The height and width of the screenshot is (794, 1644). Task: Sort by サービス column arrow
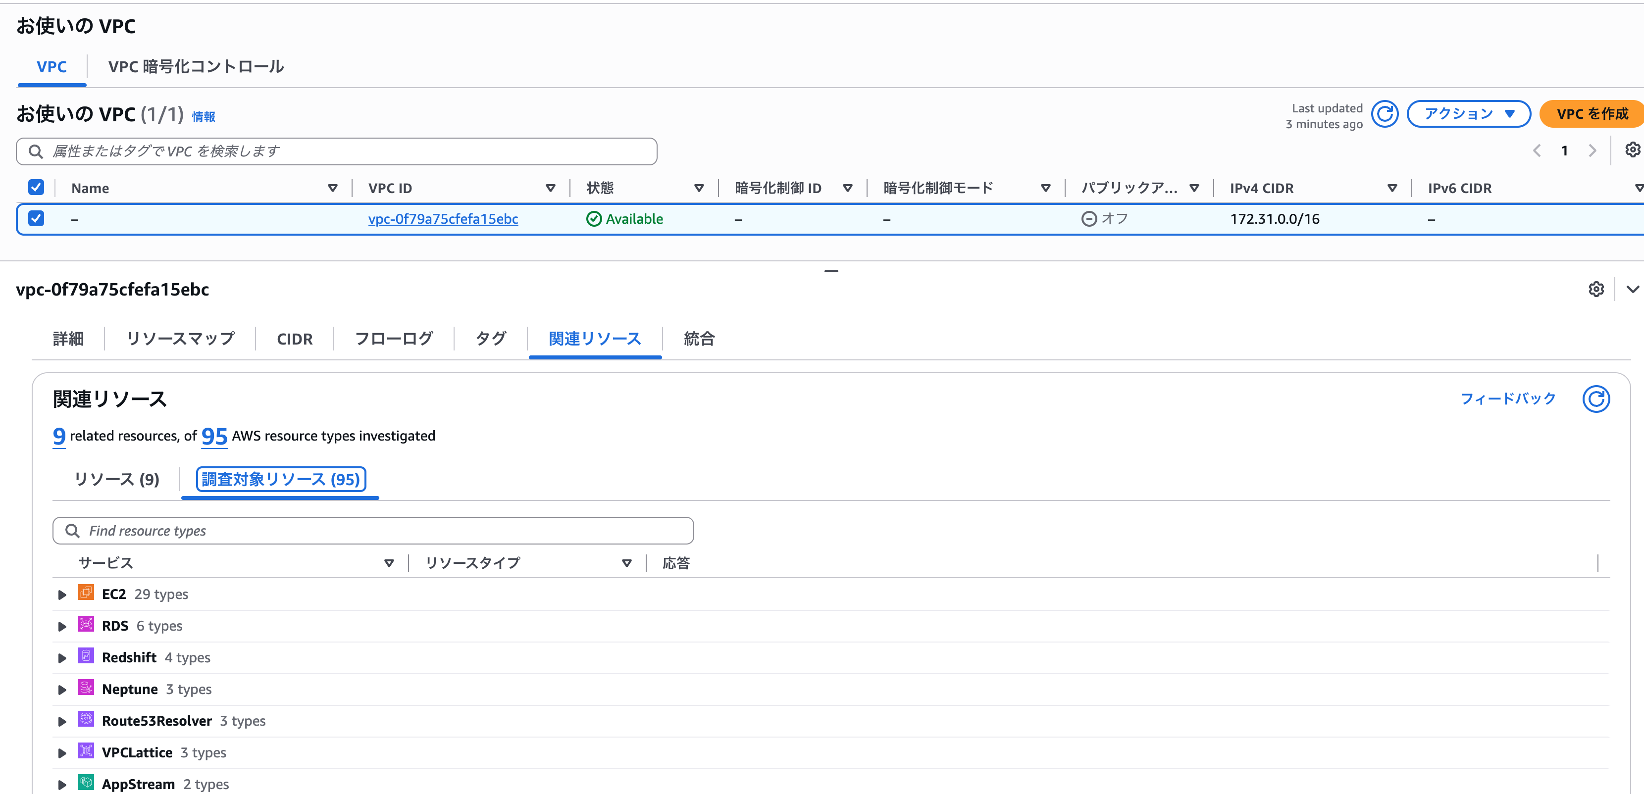point(389,563)
